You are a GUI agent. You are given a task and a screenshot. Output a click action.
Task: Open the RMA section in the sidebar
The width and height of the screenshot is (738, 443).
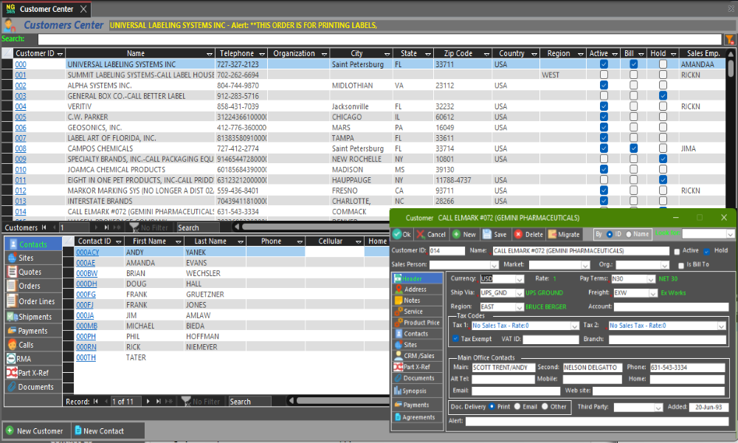pyautogui.click(x=24, y=359)
